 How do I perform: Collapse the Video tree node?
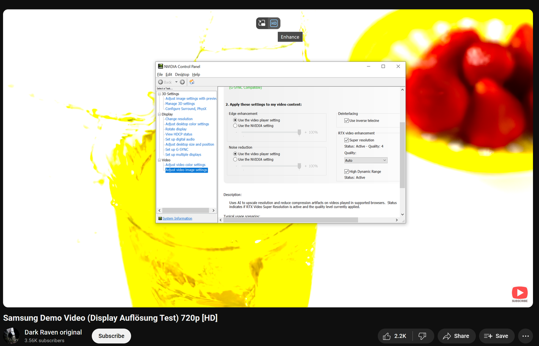click(x=159, y=160)
